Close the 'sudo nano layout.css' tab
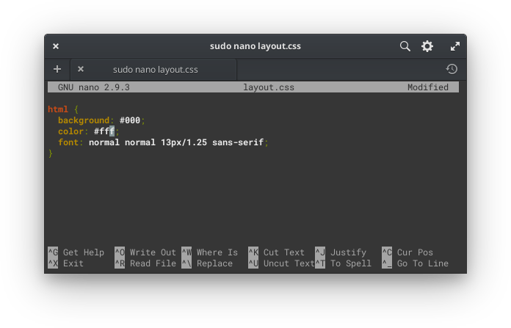Viewport: 511px width, 328px height. [x=81, y=69]
